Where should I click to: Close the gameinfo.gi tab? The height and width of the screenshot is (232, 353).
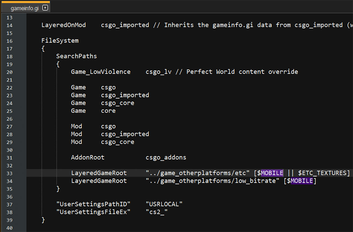(45, 8)
